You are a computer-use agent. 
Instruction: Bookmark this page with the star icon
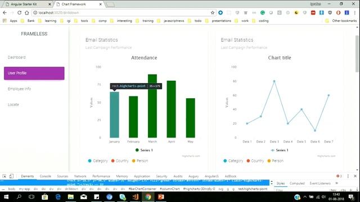[213, 12]
